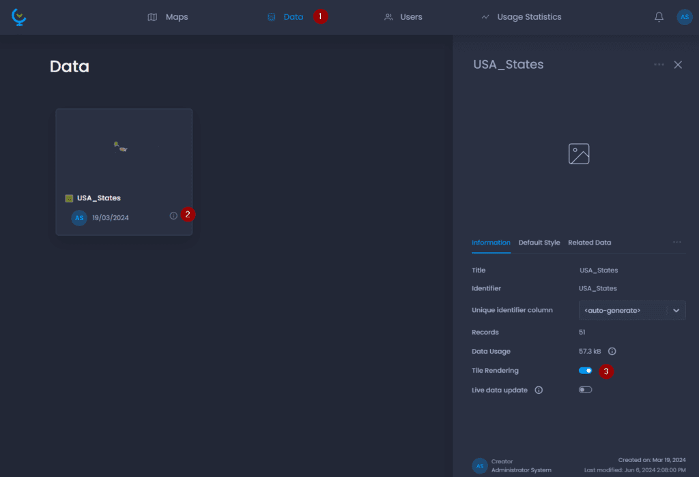Click the Administrator System creator name
699x477 pixels.
(521, 470)
